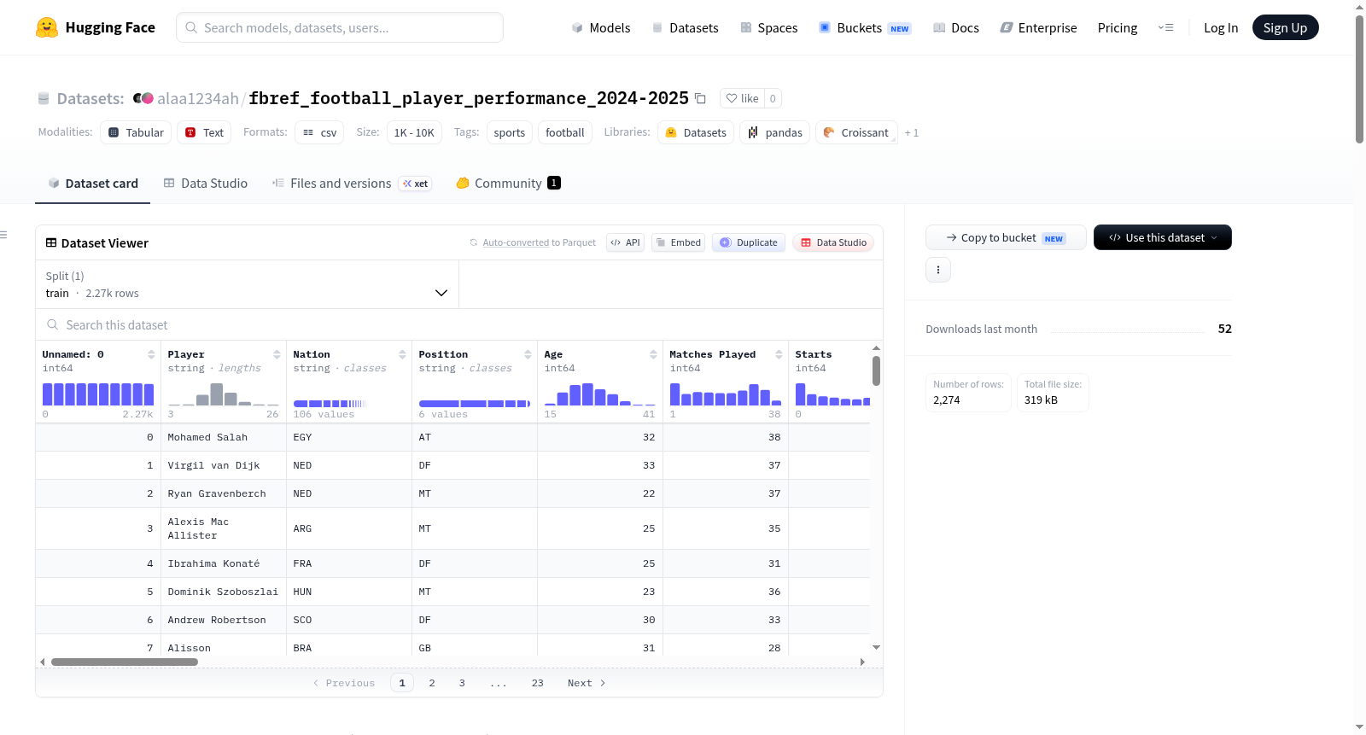Sort by the Age column arrows
The height and width of the screenshot is (735, 1366).
[x=653, y=354]
